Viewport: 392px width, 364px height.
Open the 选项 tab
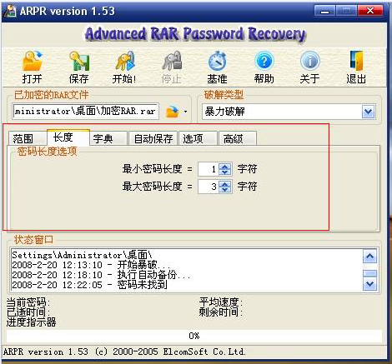pyautogui.click(x=198, y=138)
